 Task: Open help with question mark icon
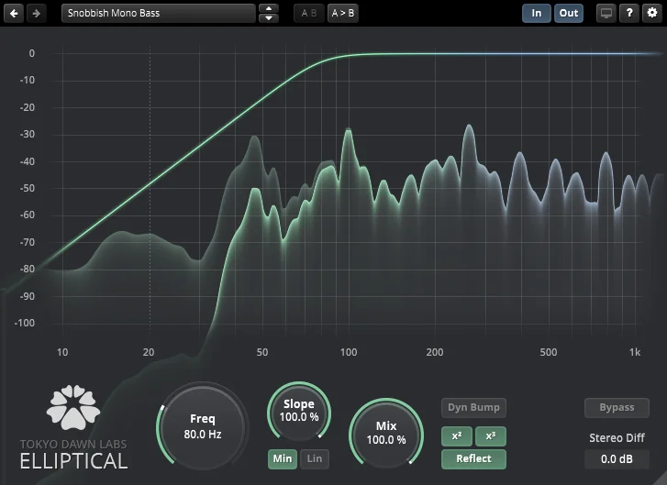point(629,13)
